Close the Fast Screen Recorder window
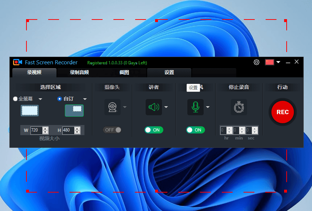Screen dimensions: 312x211 [297, 62]
